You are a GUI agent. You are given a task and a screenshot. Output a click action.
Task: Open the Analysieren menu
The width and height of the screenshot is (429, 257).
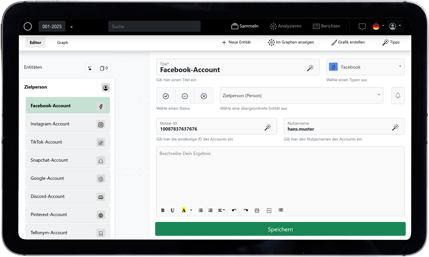[x=286, y=26]
